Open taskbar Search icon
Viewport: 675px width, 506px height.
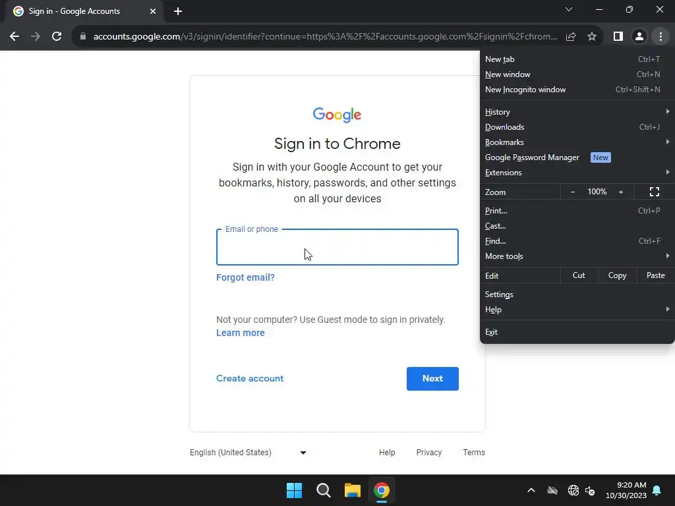point(323,490)
